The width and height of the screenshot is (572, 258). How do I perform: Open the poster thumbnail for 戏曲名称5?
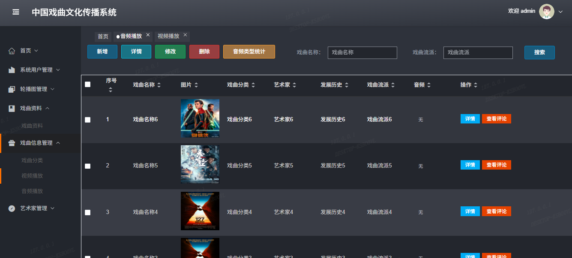[200, 164]
